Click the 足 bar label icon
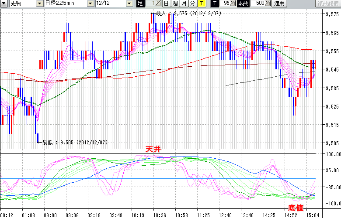Viewport: 341px width, 218px height. tap(140, 3)
